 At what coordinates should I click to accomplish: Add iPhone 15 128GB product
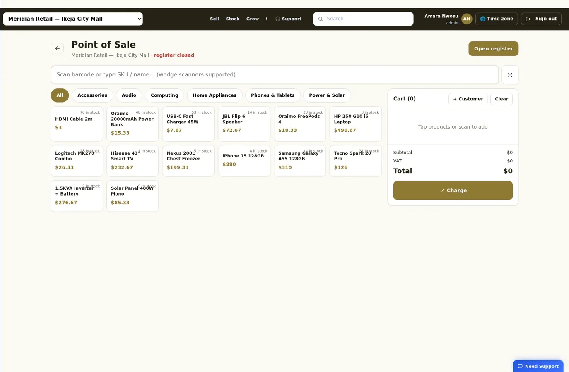point(244,161)
